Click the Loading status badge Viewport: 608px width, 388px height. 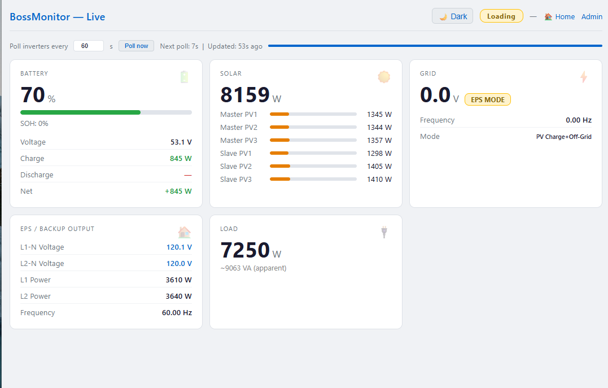tap(501, 16)
